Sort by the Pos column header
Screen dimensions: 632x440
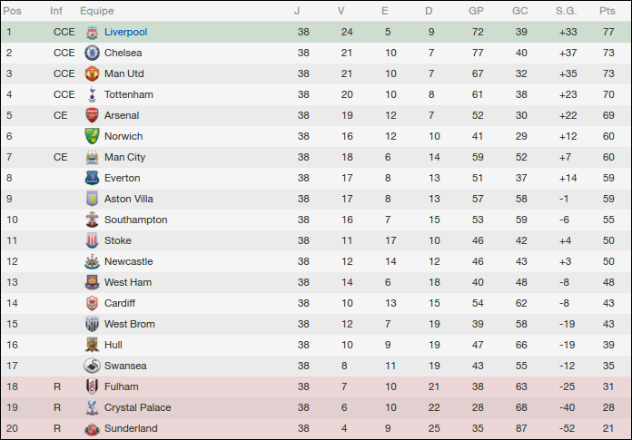coord(14,11)
